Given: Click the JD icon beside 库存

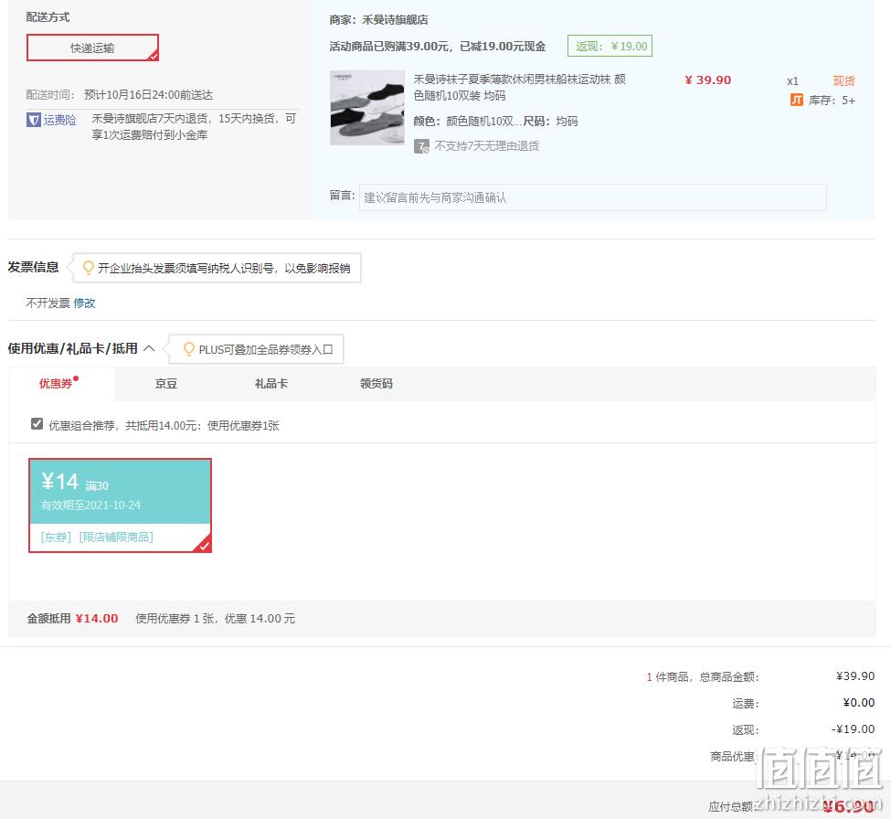Looking at the screenshot, I should point(797,100).
